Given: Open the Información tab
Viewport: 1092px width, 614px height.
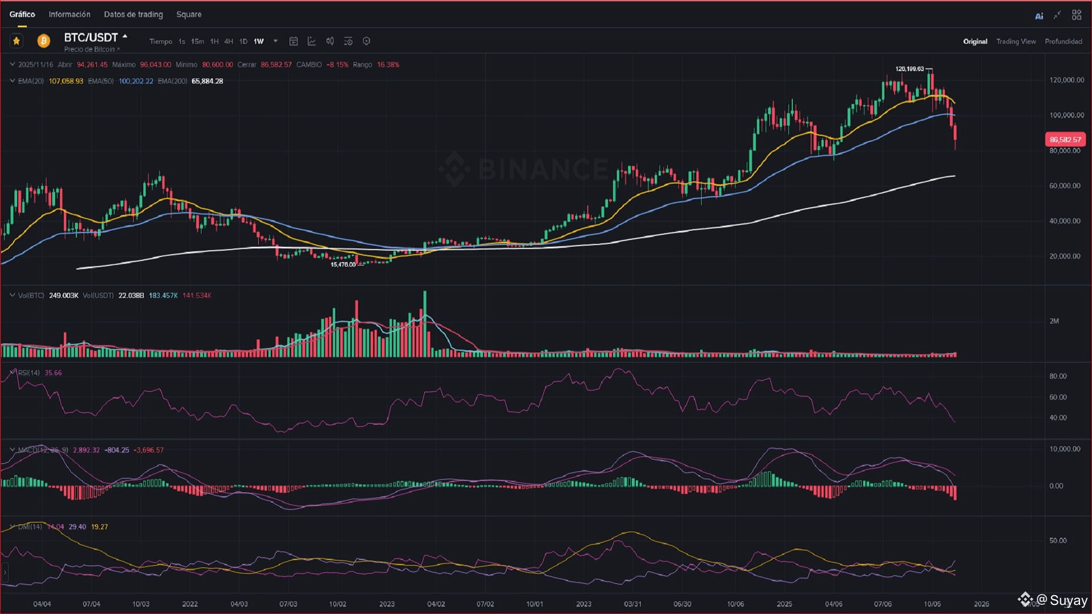Looking at the screenshot, I should click(x=69, y=14).
